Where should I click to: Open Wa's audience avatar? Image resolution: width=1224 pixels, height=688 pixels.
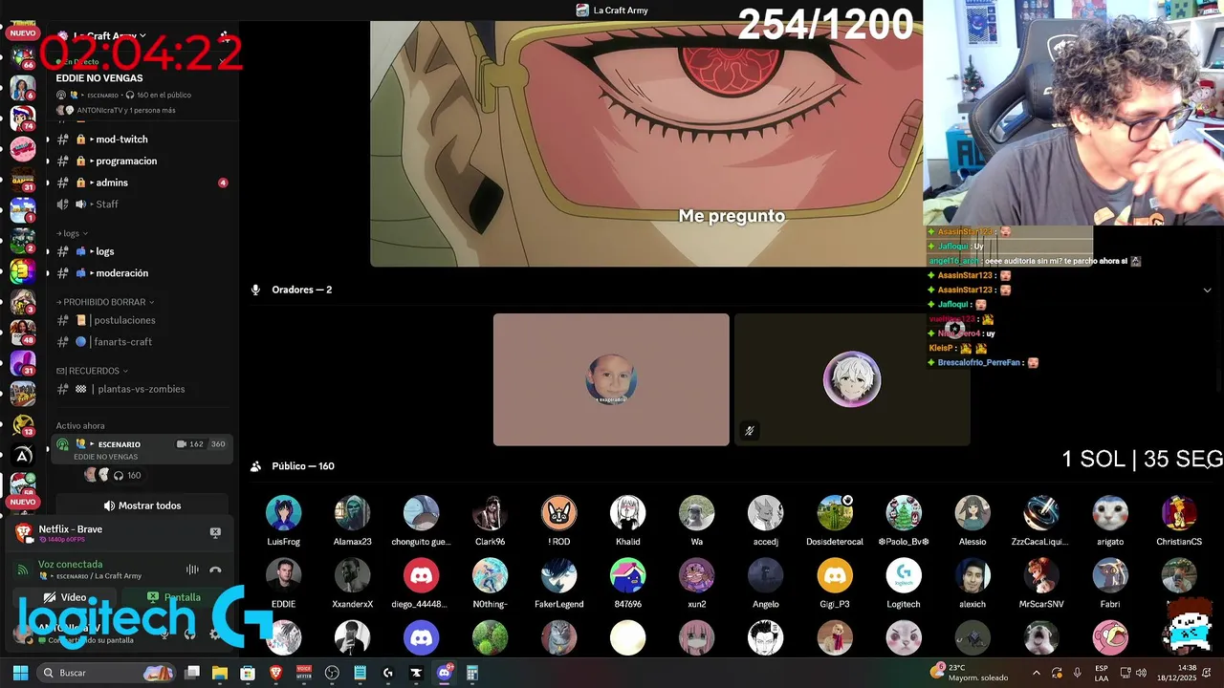(x=696, y=513)
